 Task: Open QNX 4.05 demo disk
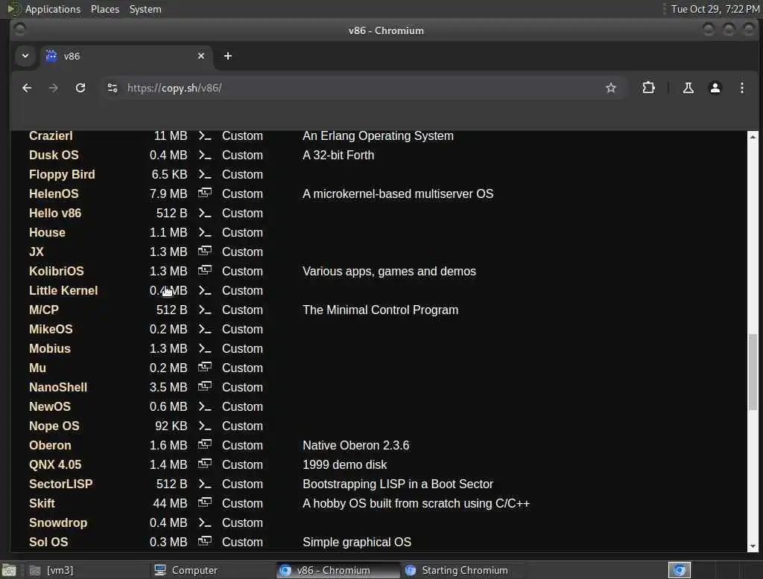55,464
